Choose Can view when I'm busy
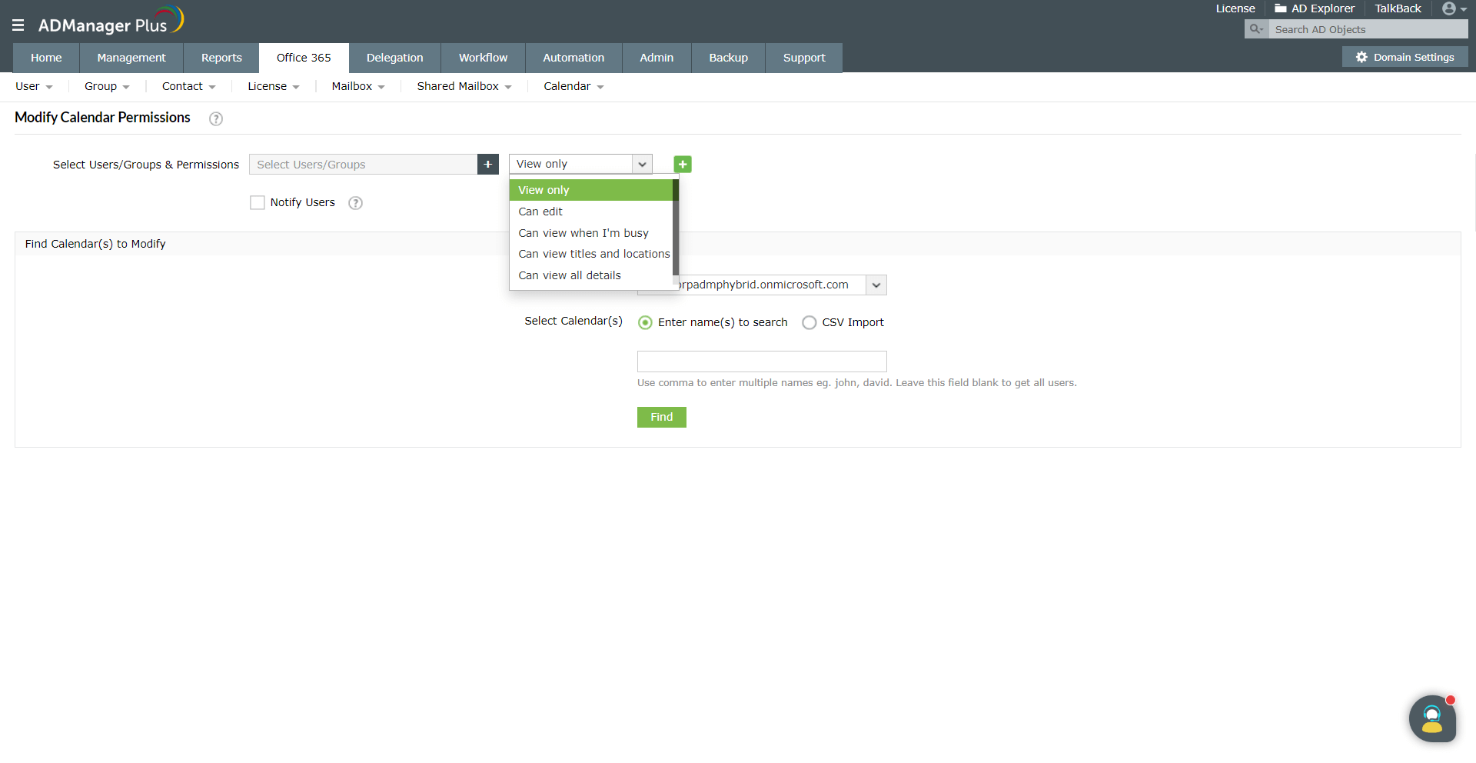This screenshot has height=763, width=1476. pyautogui.click(x=590, y=233)
